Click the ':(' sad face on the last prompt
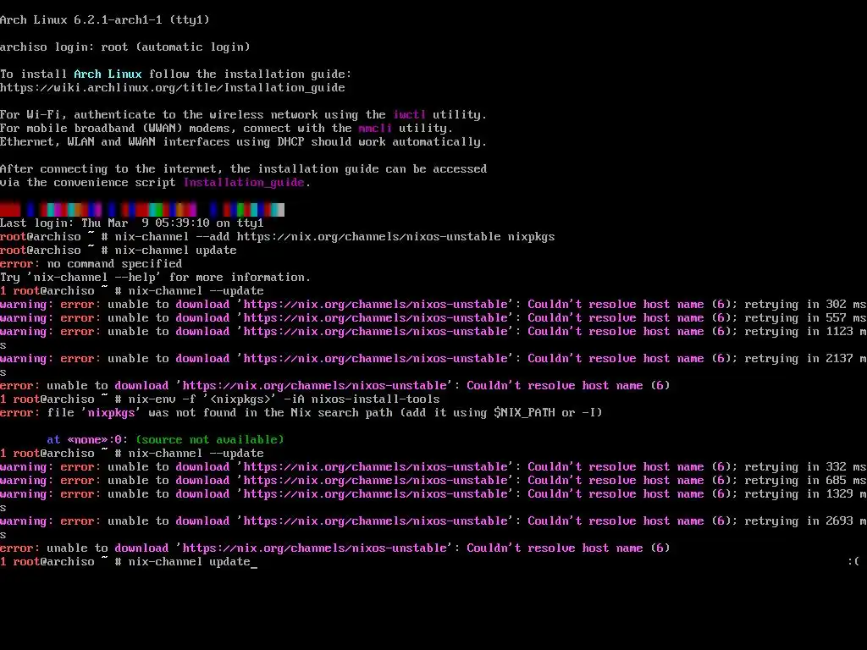The image size is (867, 650). pos(853,562)
